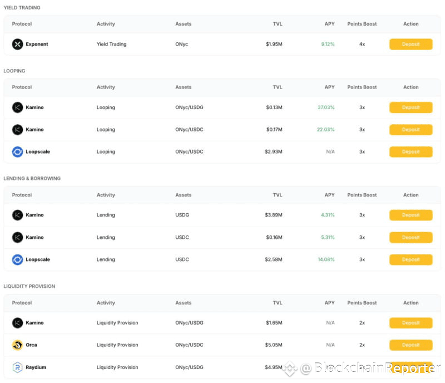Click APY column header in Looping table
This screenshot has height=383, width=445.
pyautogui.click(x=329, y=87)
